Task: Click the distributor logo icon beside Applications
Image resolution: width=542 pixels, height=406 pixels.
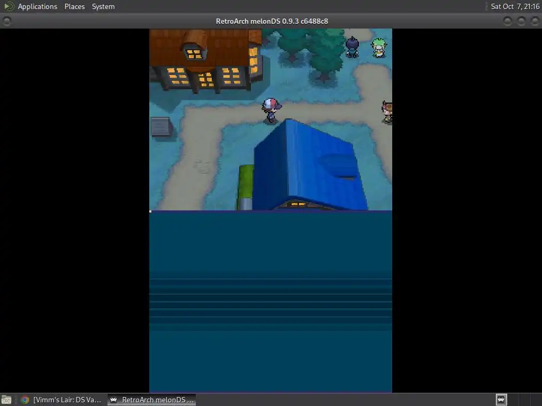Action: [x=8, y=6]
